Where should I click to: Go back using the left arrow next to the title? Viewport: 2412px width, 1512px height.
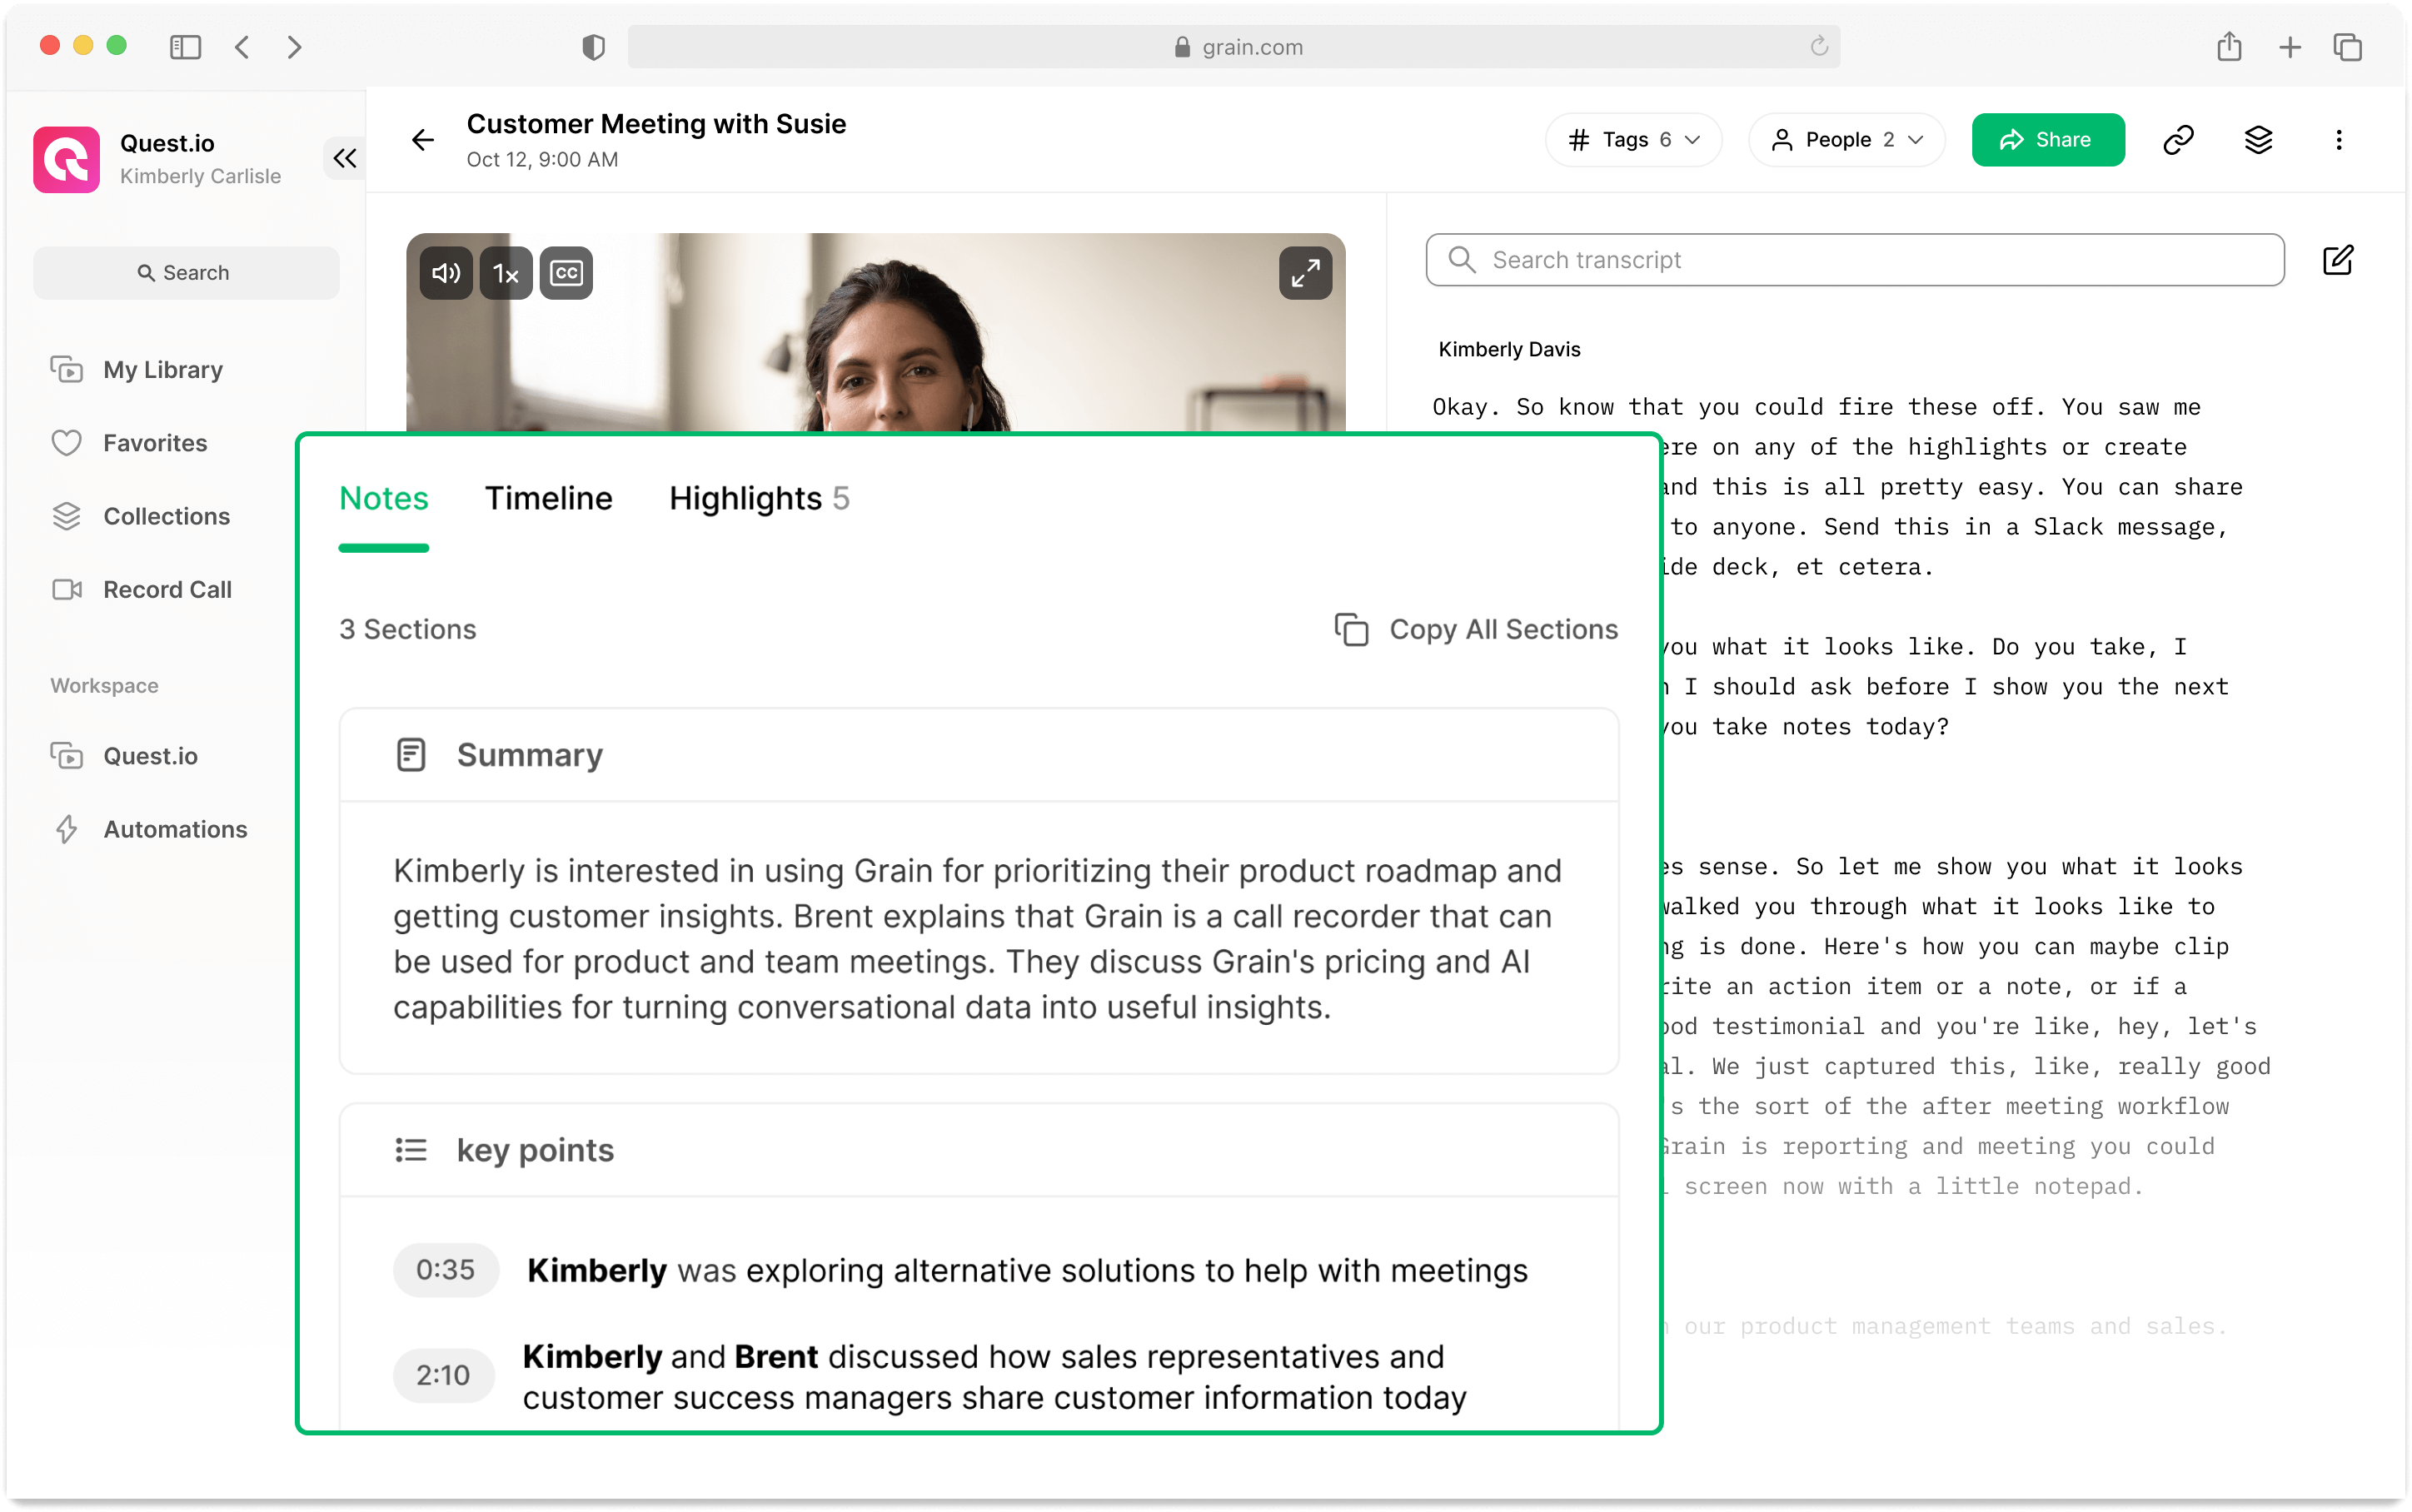[423, 140]
